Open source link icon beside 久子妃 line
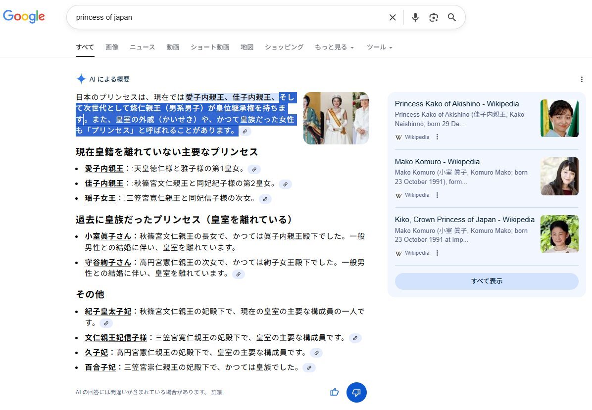Viewport: 592px width, 410px height. [316, 353]
